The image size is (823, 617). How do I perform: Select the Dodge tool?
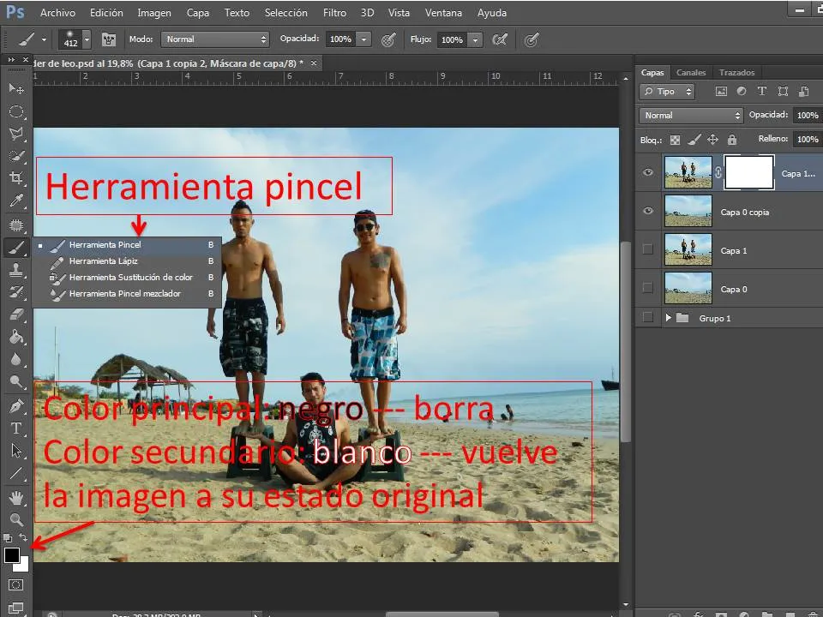(x=16, y=381)
